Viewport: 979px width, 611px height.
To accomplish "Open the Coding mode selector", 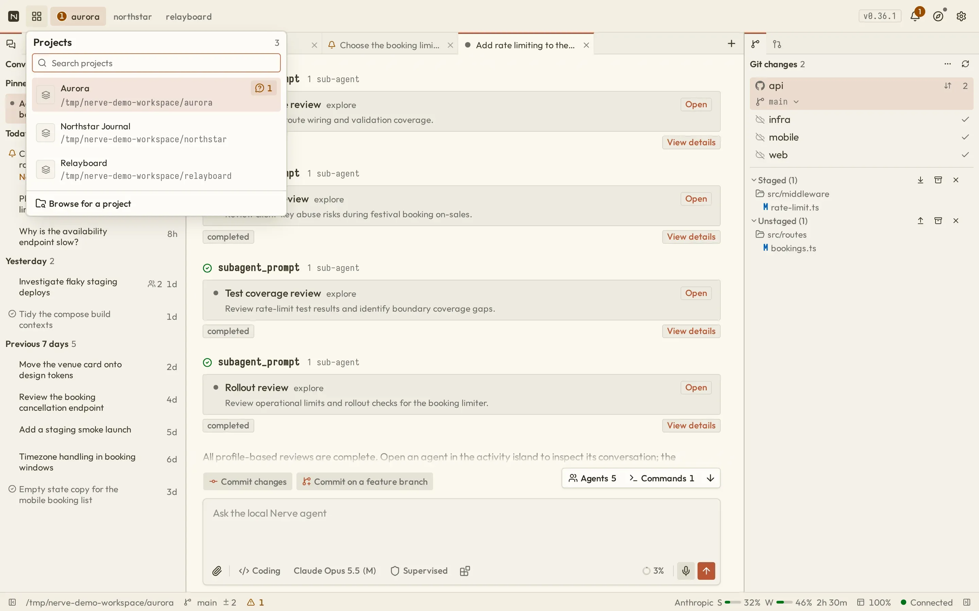I will [x=259, y=571].
